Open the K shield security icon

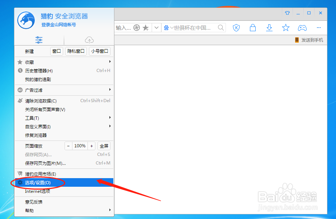pyautogui.click(x=236, y=28)
